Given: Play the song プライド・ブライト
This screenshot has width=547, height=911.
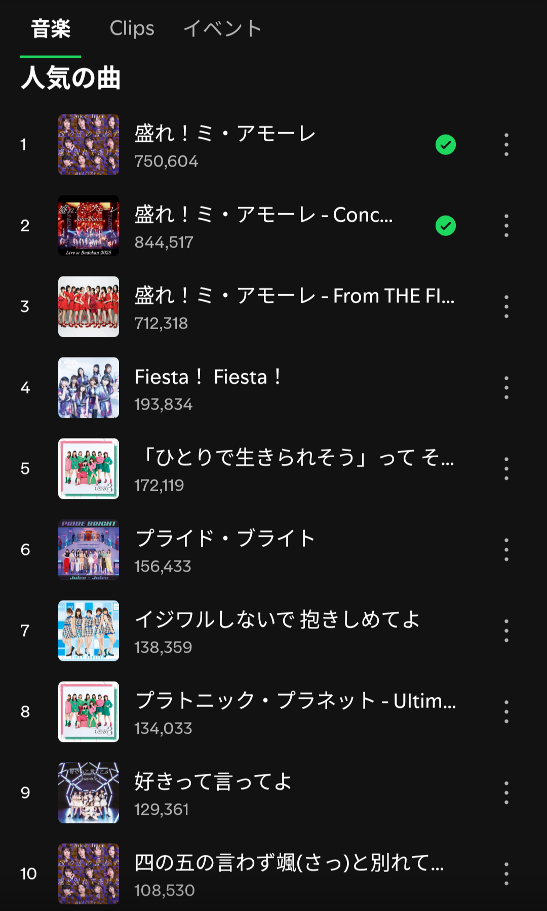Looking at the screenshot, I should (225, 539).
